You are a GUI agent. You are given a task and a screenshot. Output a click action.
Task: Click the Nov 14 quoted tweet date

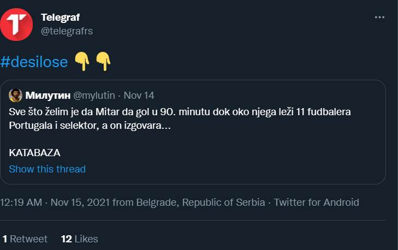(139, 96)
